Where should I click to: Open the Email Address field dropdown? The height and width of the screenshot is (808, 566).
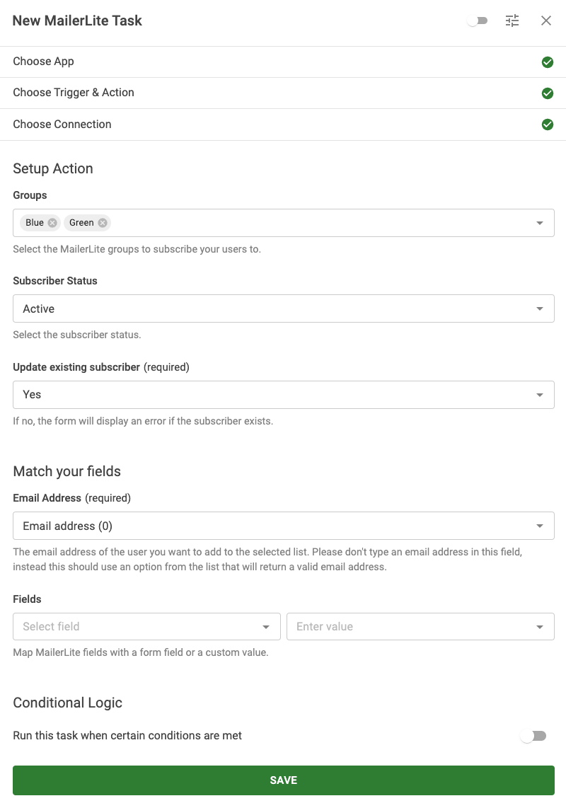(x=283, y=526)
